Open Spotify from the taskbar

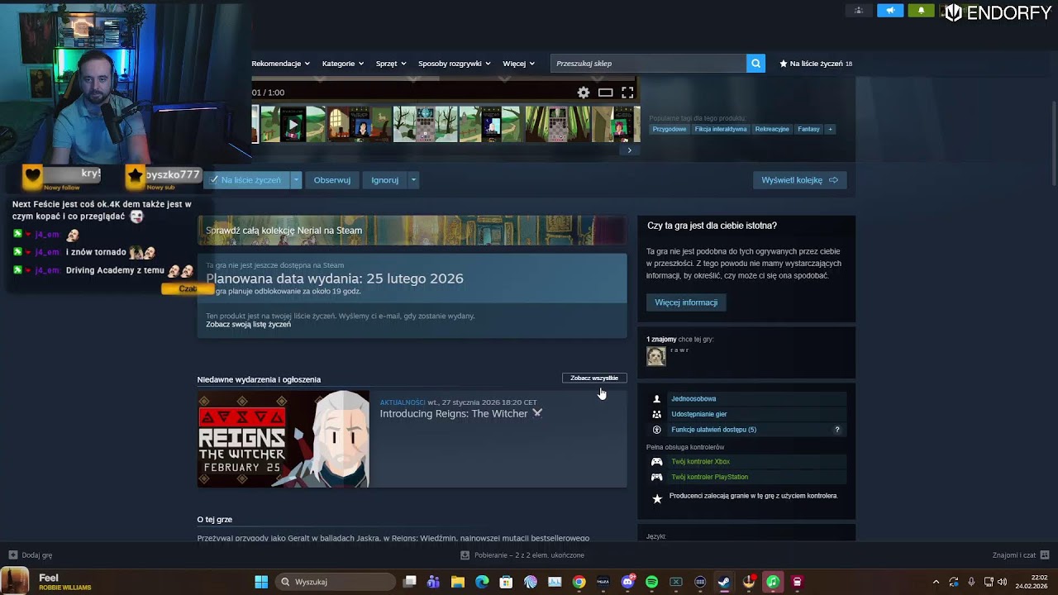(x=651, y=582)
